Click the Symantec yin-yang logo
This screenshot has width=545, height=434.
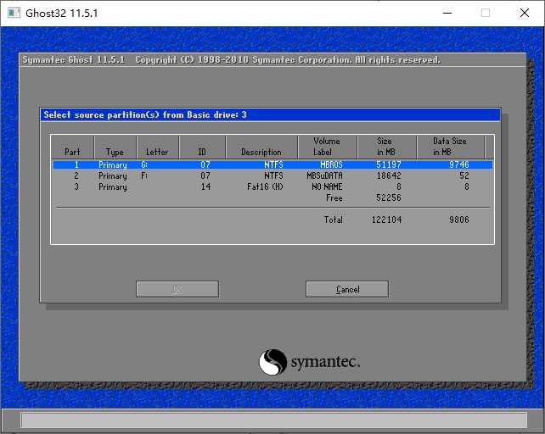[x=272, y=362]
